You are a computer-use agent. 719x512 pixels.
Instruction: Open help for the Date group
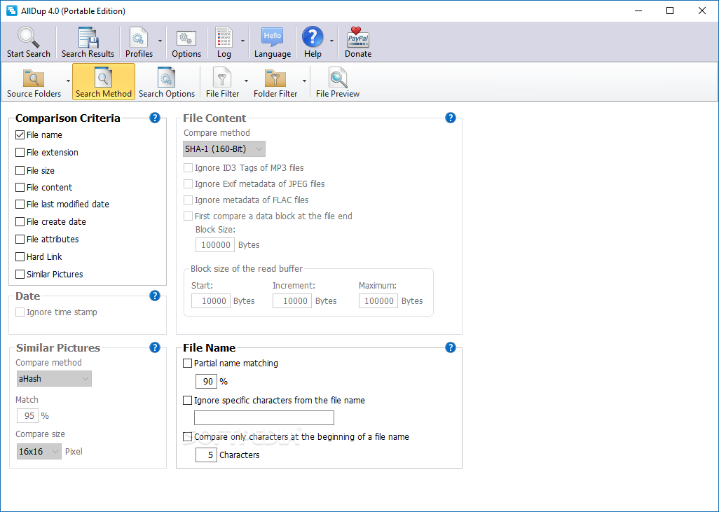point(155,296)
